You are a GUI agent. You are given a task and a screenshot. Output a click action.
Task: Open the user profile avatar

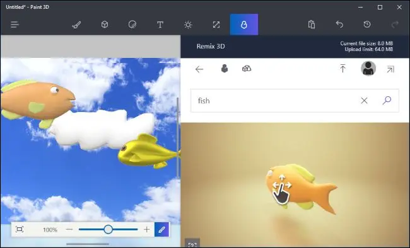pos(368,69)
